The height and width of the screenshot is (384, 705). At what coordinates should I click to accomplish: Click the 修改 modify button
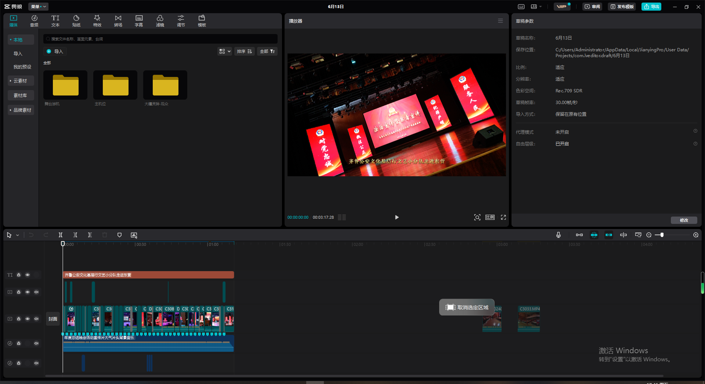tap(684, 220)
